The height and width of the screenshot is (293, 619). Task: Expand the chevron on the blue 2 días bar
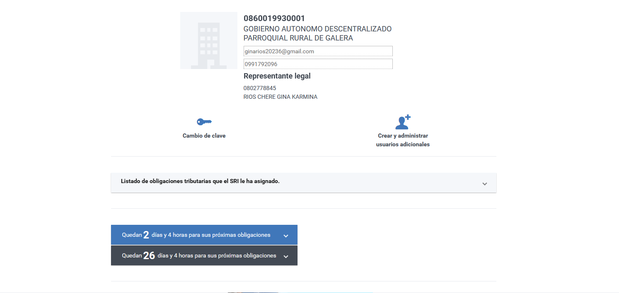point(285,236)
